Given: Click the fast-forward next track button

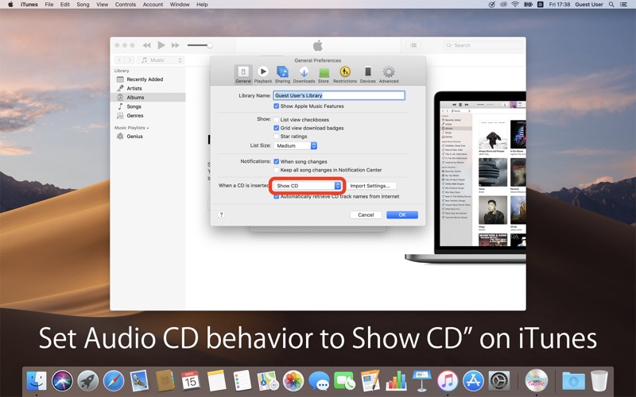Looking at the screenshot, I should [175, 45].
